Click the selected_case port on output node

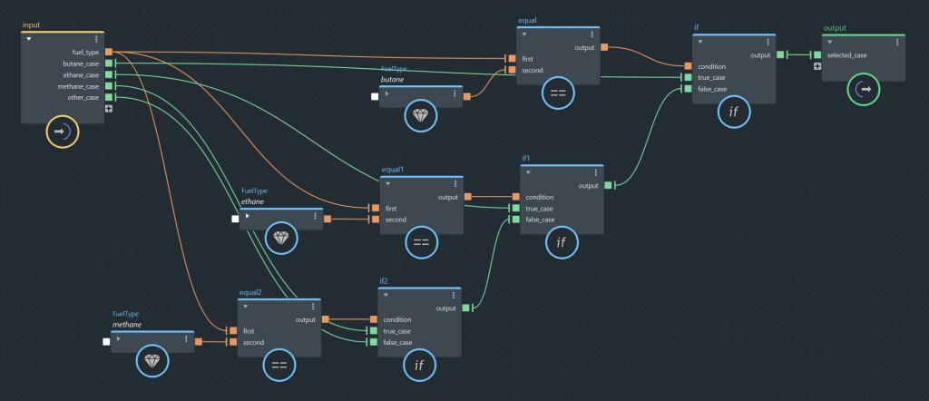(817, 55)
